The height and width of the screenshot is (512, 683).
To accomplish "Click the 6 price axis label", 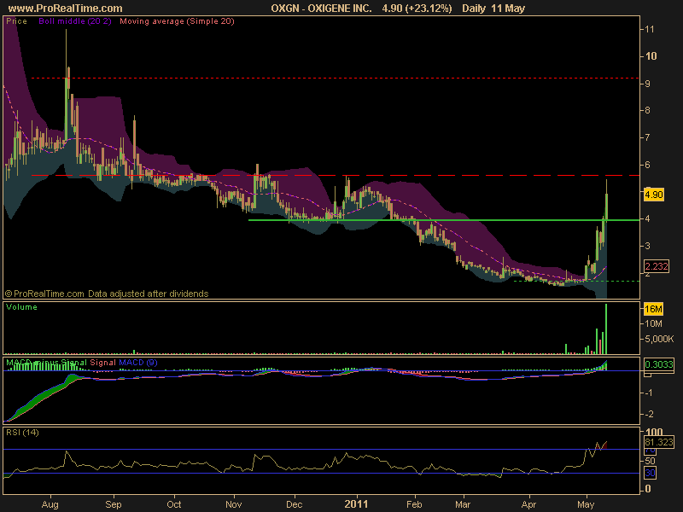I will pyautogui.click(x=648, y=165).
